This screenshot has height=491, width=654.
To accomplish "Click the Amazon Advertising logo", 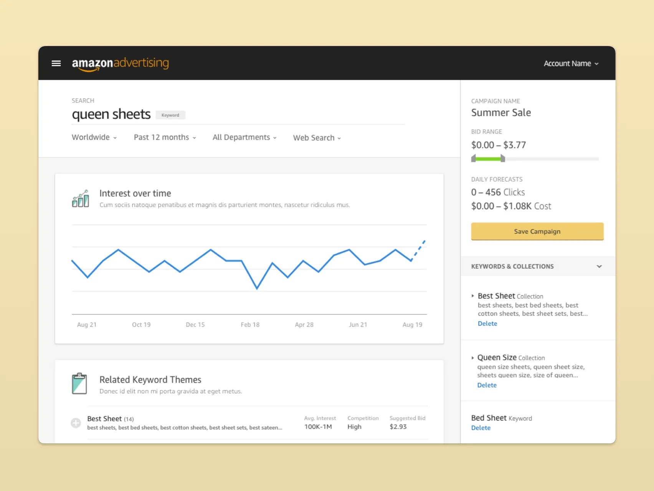I will coord(120,64).
